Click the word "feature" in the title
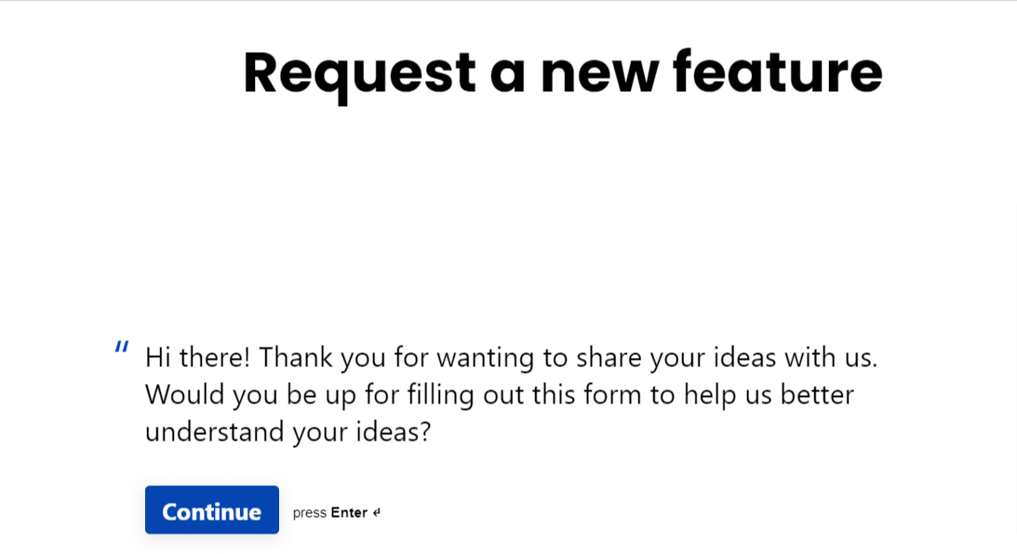1017x554 pixels. 777,73
